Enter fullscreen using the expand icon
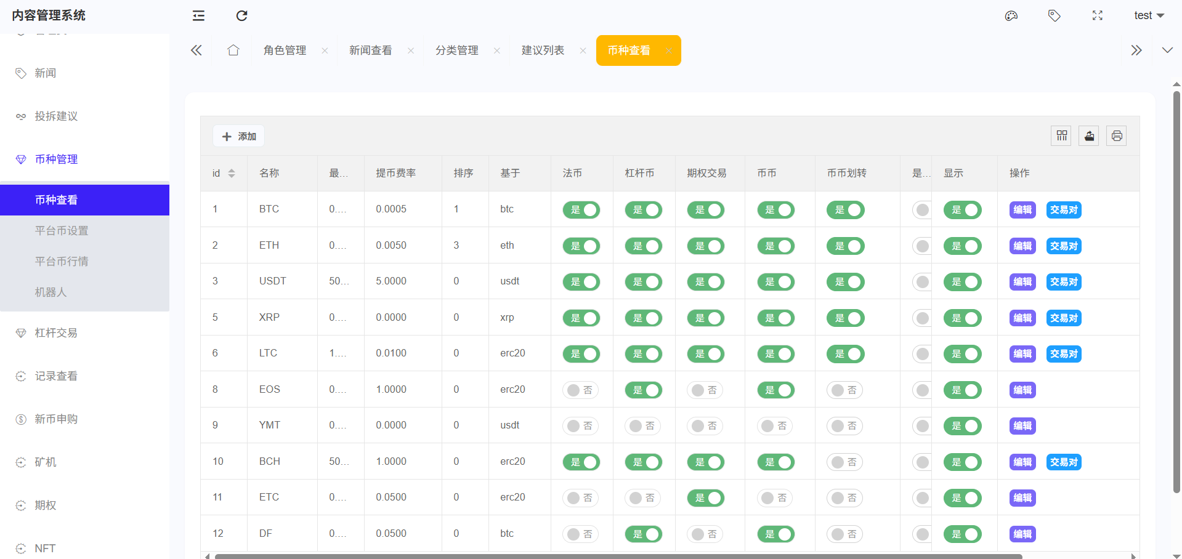The height and width of the screenshot is (559, 1182). pos(1097,16)
